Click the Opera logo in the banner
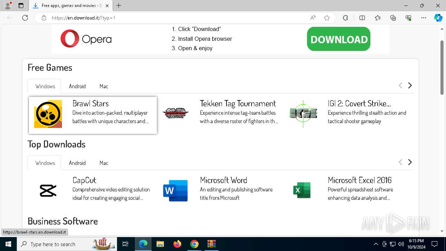Image resolution: width=446 pixels, height=251 pixels. click(86, 39)
